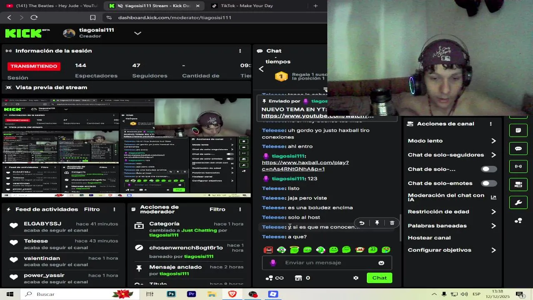
Task: Open chat settings gear icon
Action: coord(356,278)
